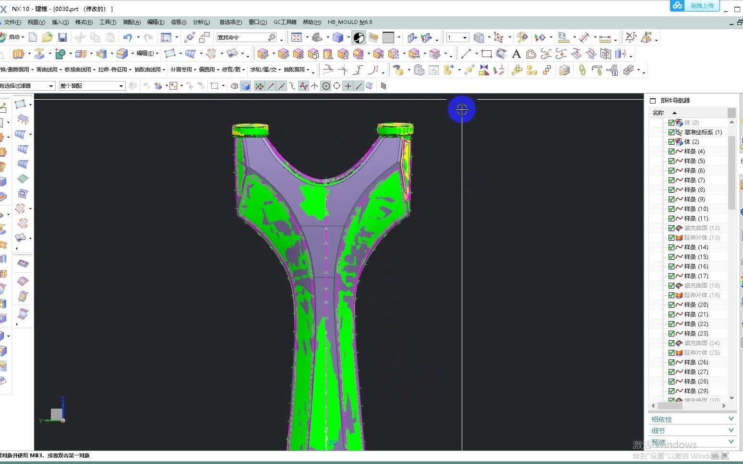
Task: Toggle checkbox for 延伸片体 (13)
Action: coord(671,238)
